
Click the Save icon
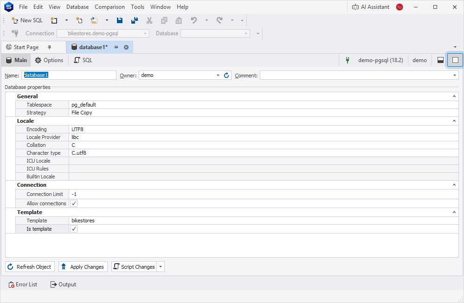click(120, 20)
